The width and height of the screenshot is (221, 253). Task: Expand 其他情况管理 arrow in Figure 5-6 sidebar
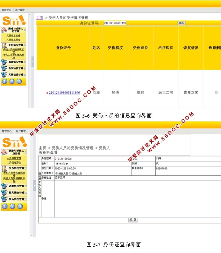point(25,75)
